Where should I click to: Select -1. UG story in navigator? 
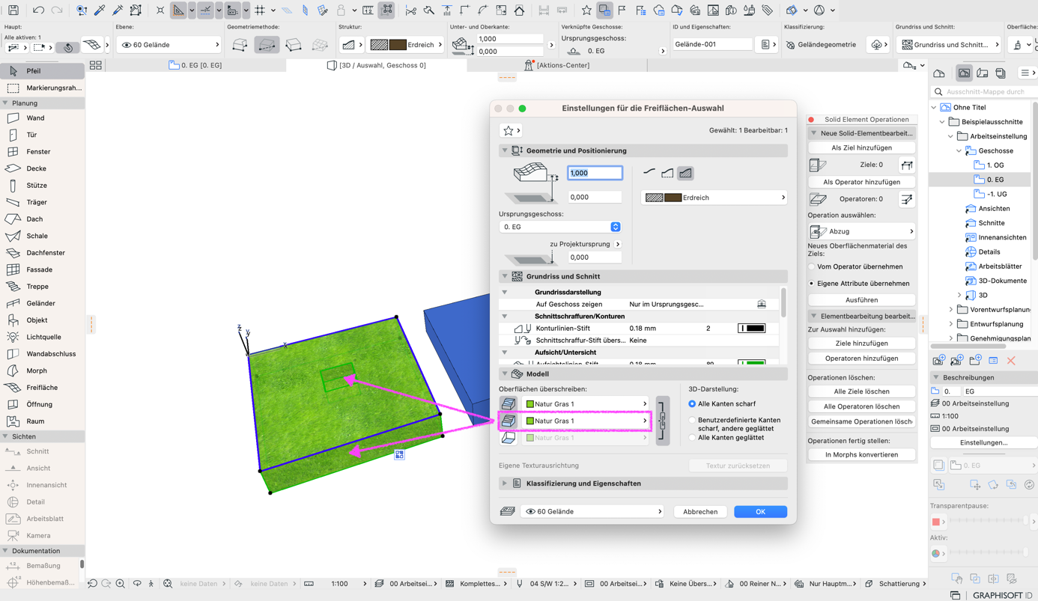click(x=997, y=194)
